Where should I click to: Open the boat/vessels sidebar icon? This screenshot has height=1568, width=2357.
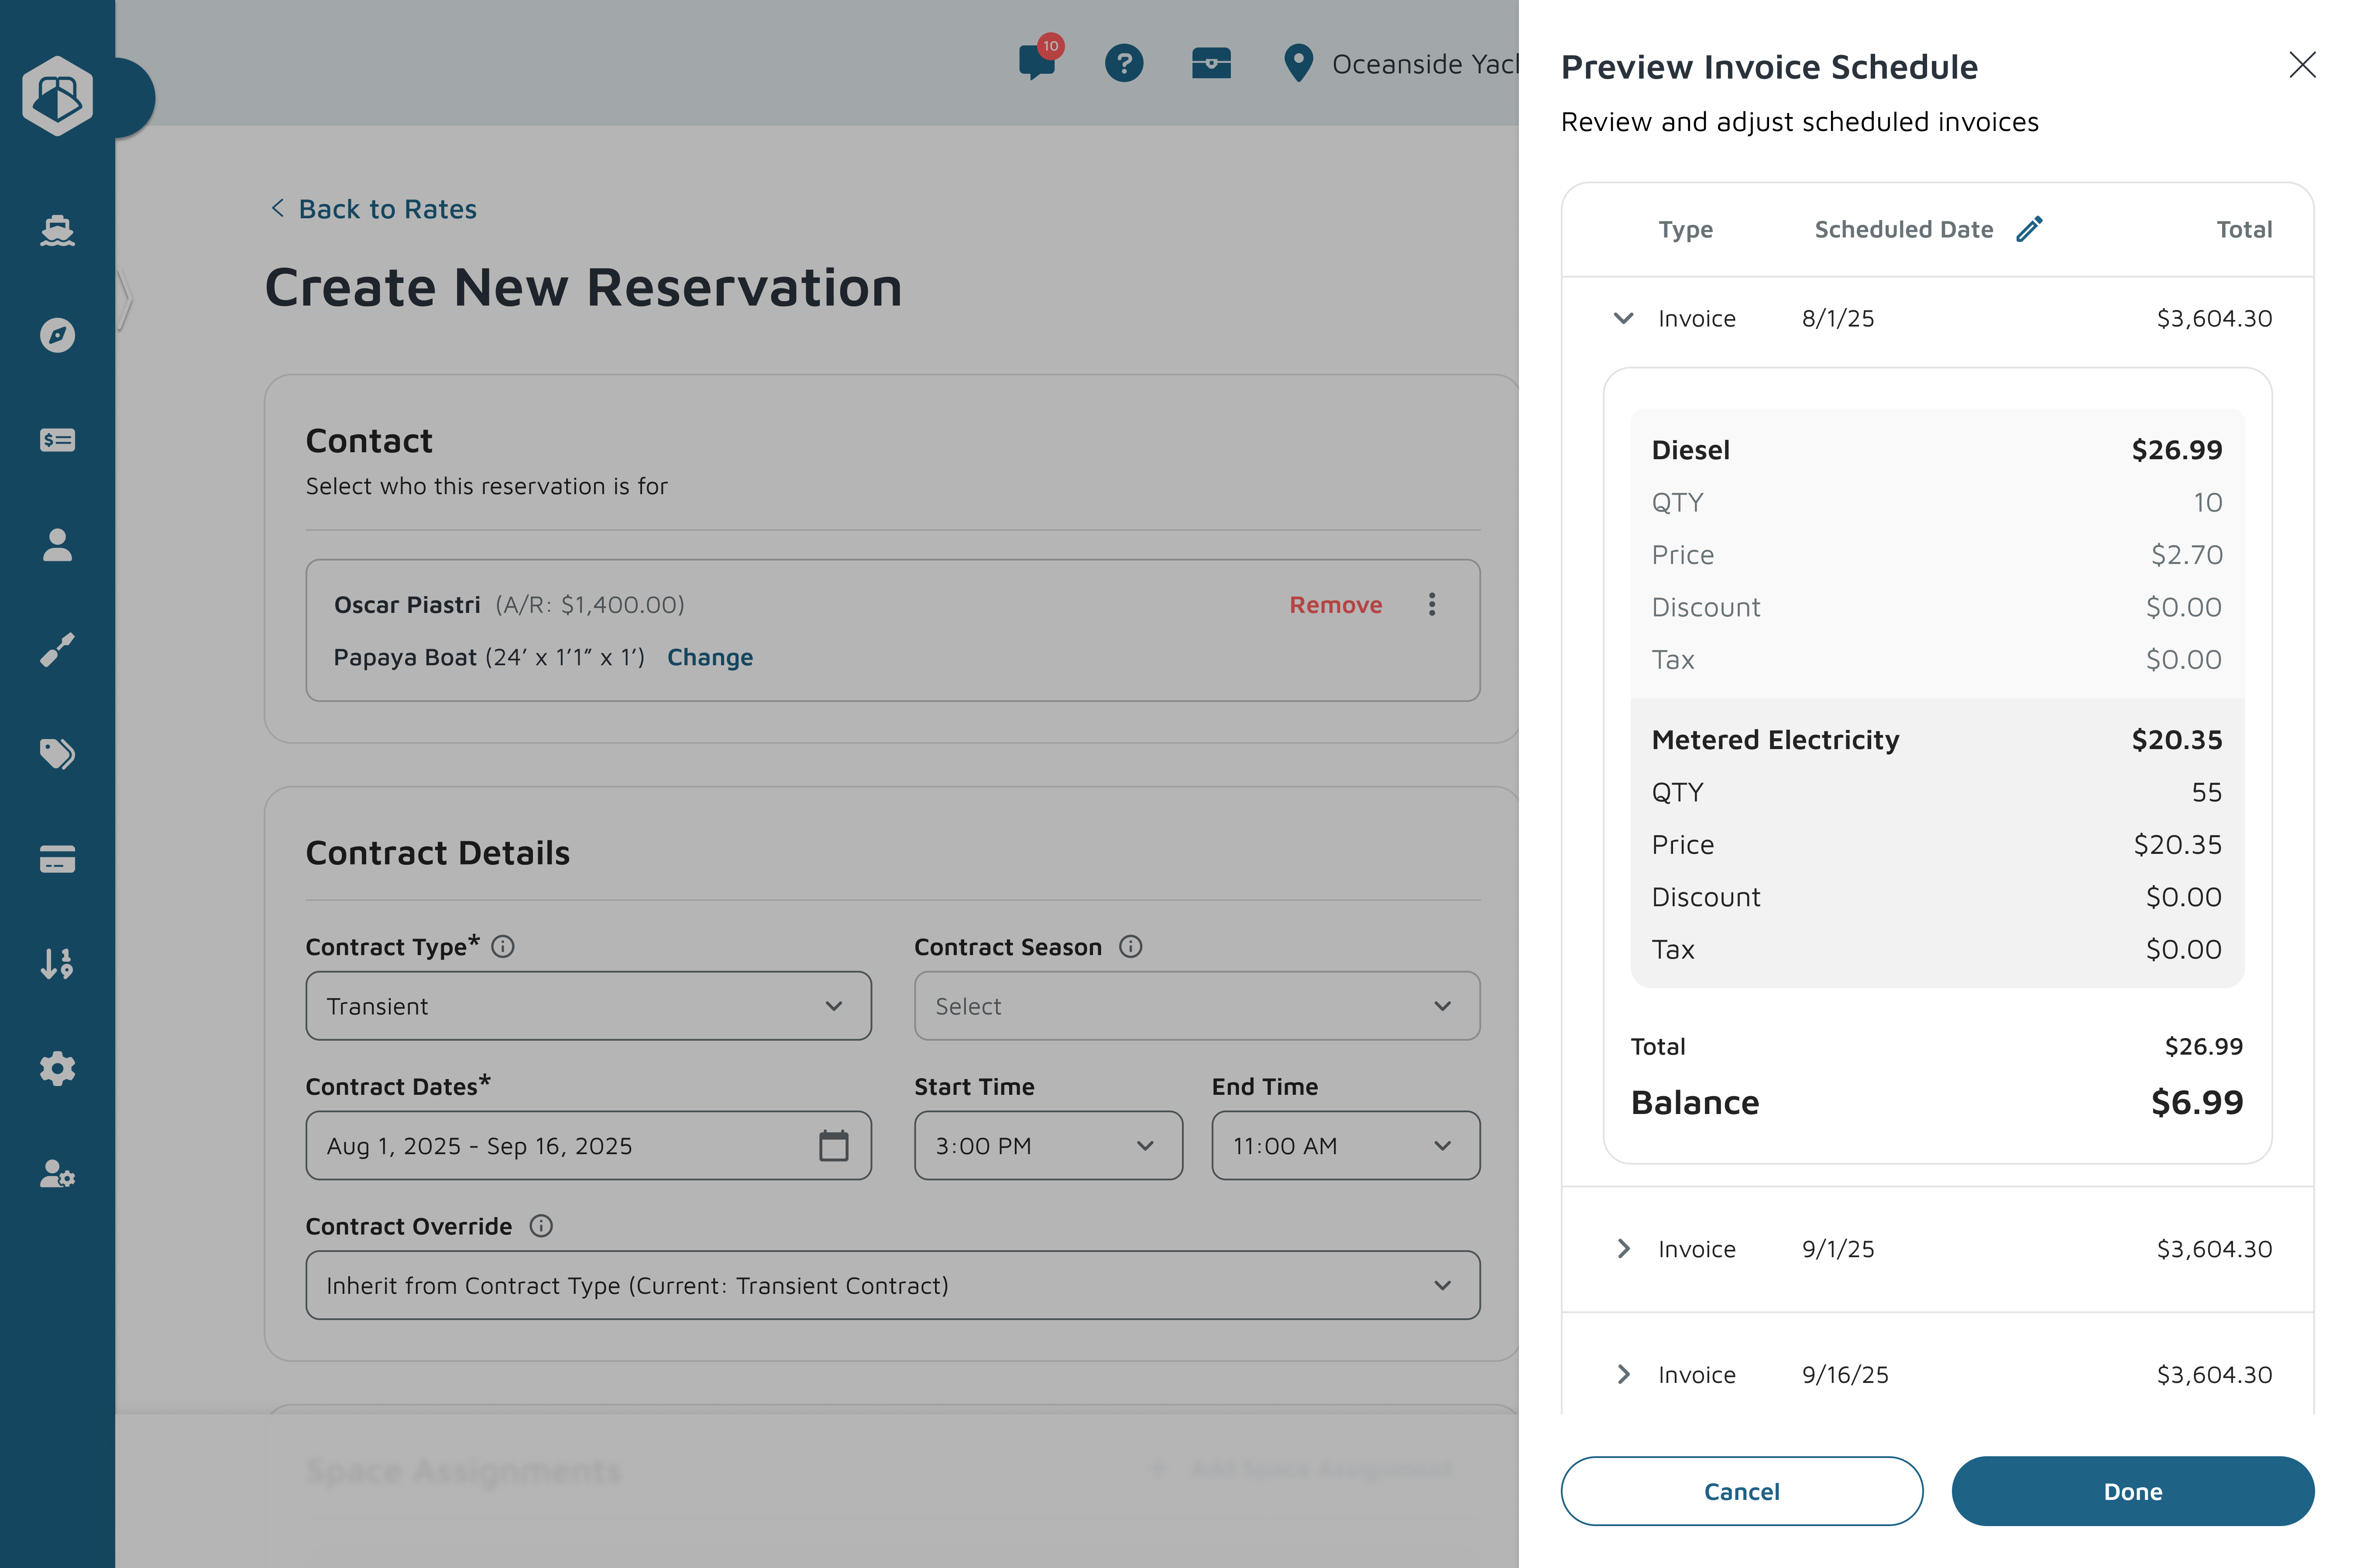57,231
